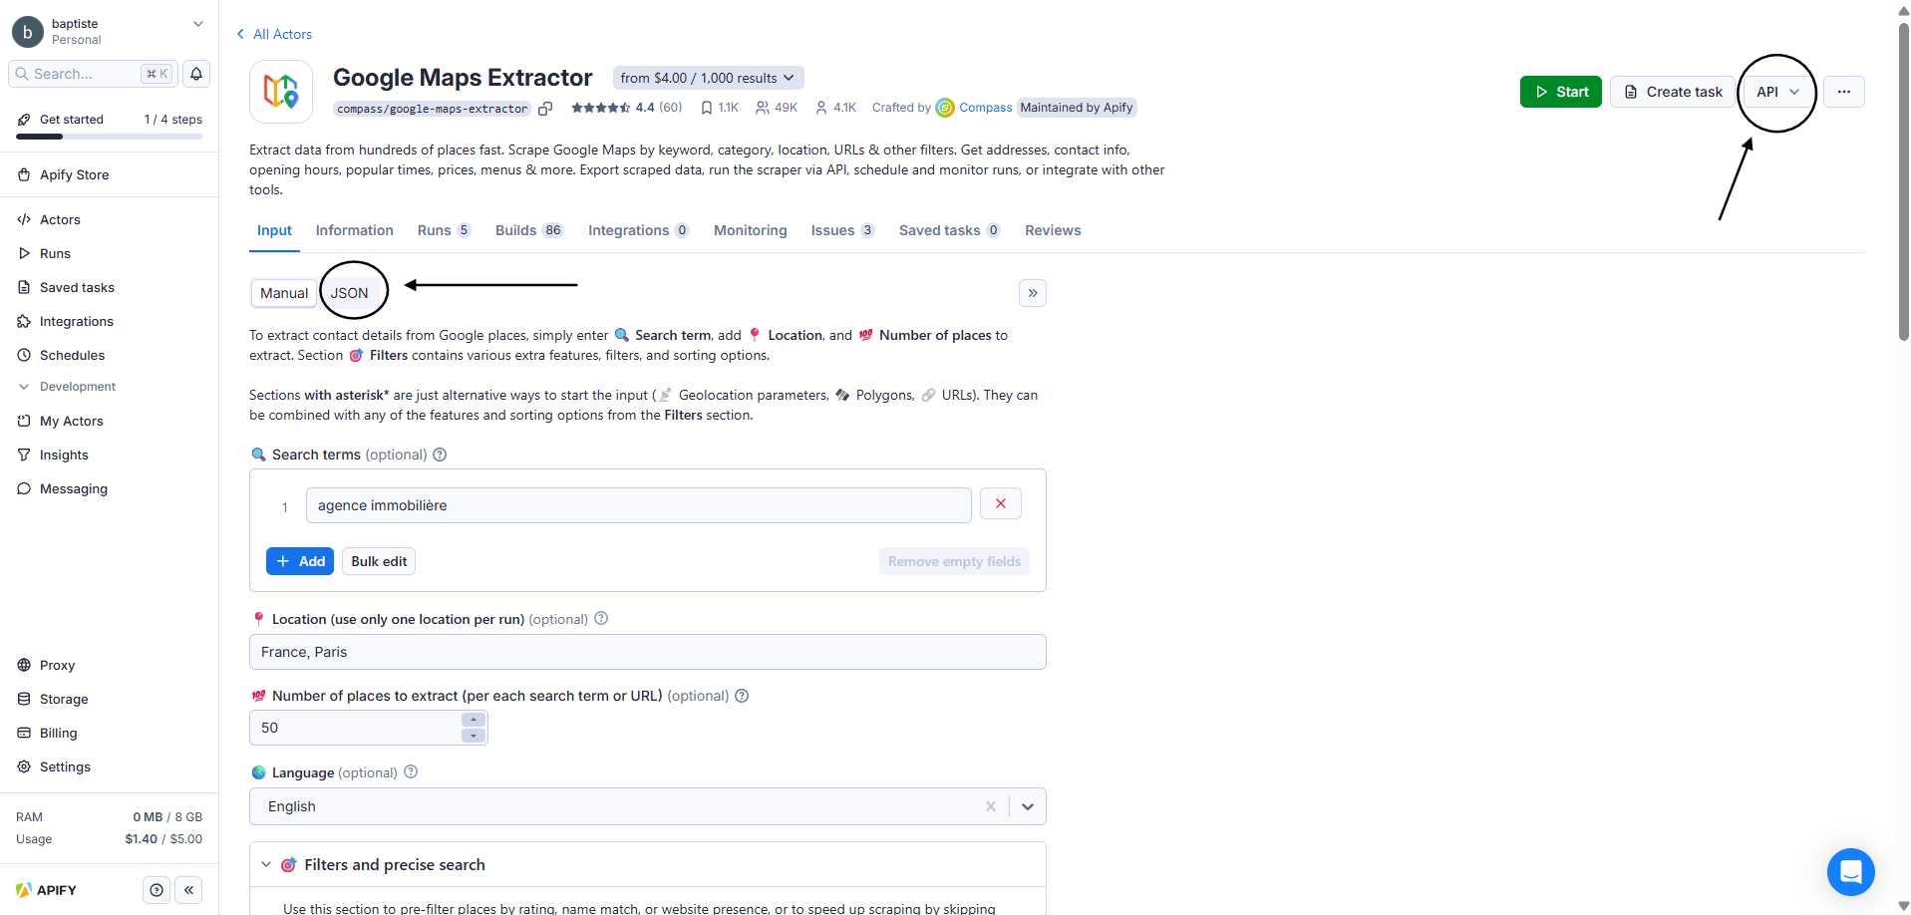Open Bulk edit for search terms
Image resolution: width=1911 pixels, height=915 pixels.
click(379, 561)
